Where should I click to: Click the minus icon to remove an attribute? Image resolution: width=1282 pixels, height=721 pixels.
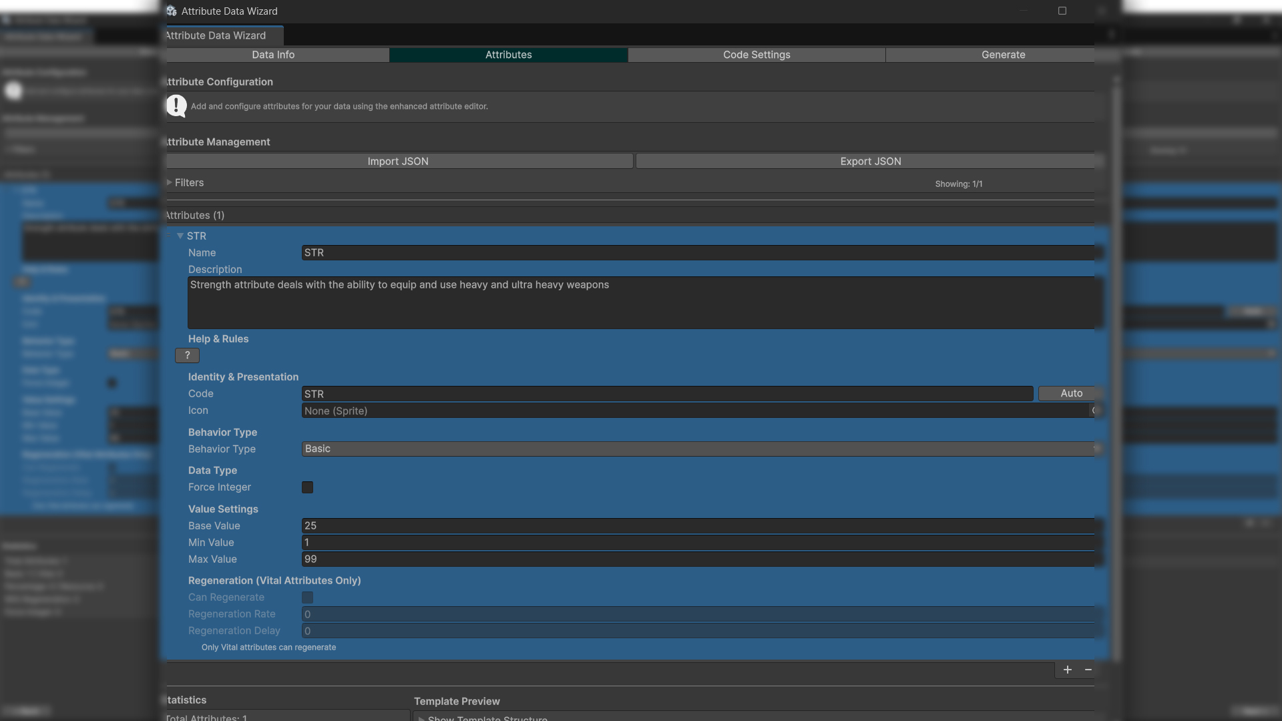point(1088,670)
